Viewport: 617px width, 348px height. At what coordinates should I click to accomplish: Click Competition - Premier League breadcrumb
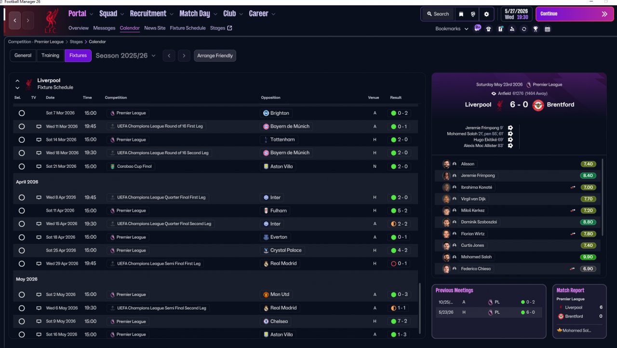point(36,42)
